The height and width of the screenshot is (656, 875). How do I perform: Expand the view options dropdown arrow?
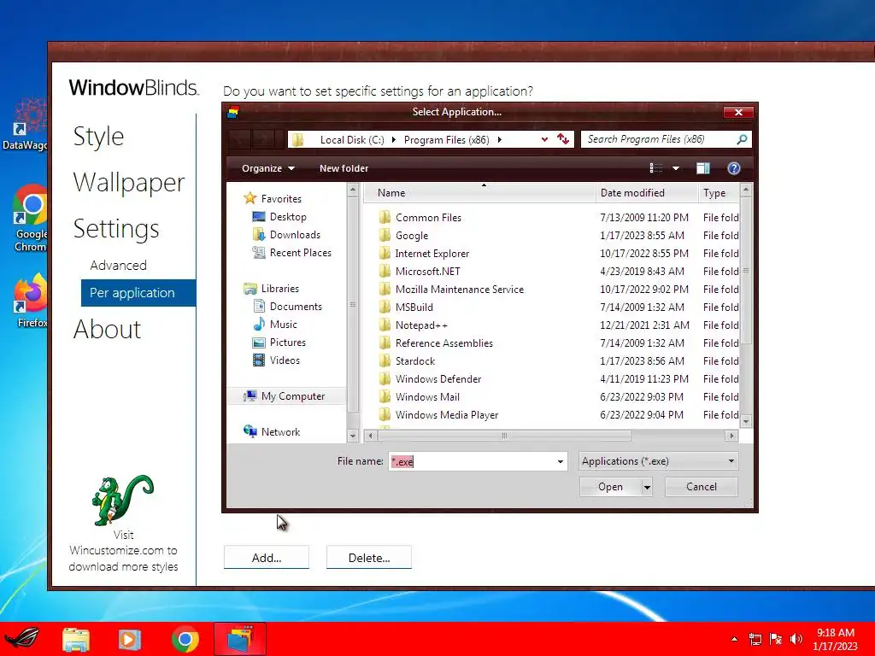[676, 168]
